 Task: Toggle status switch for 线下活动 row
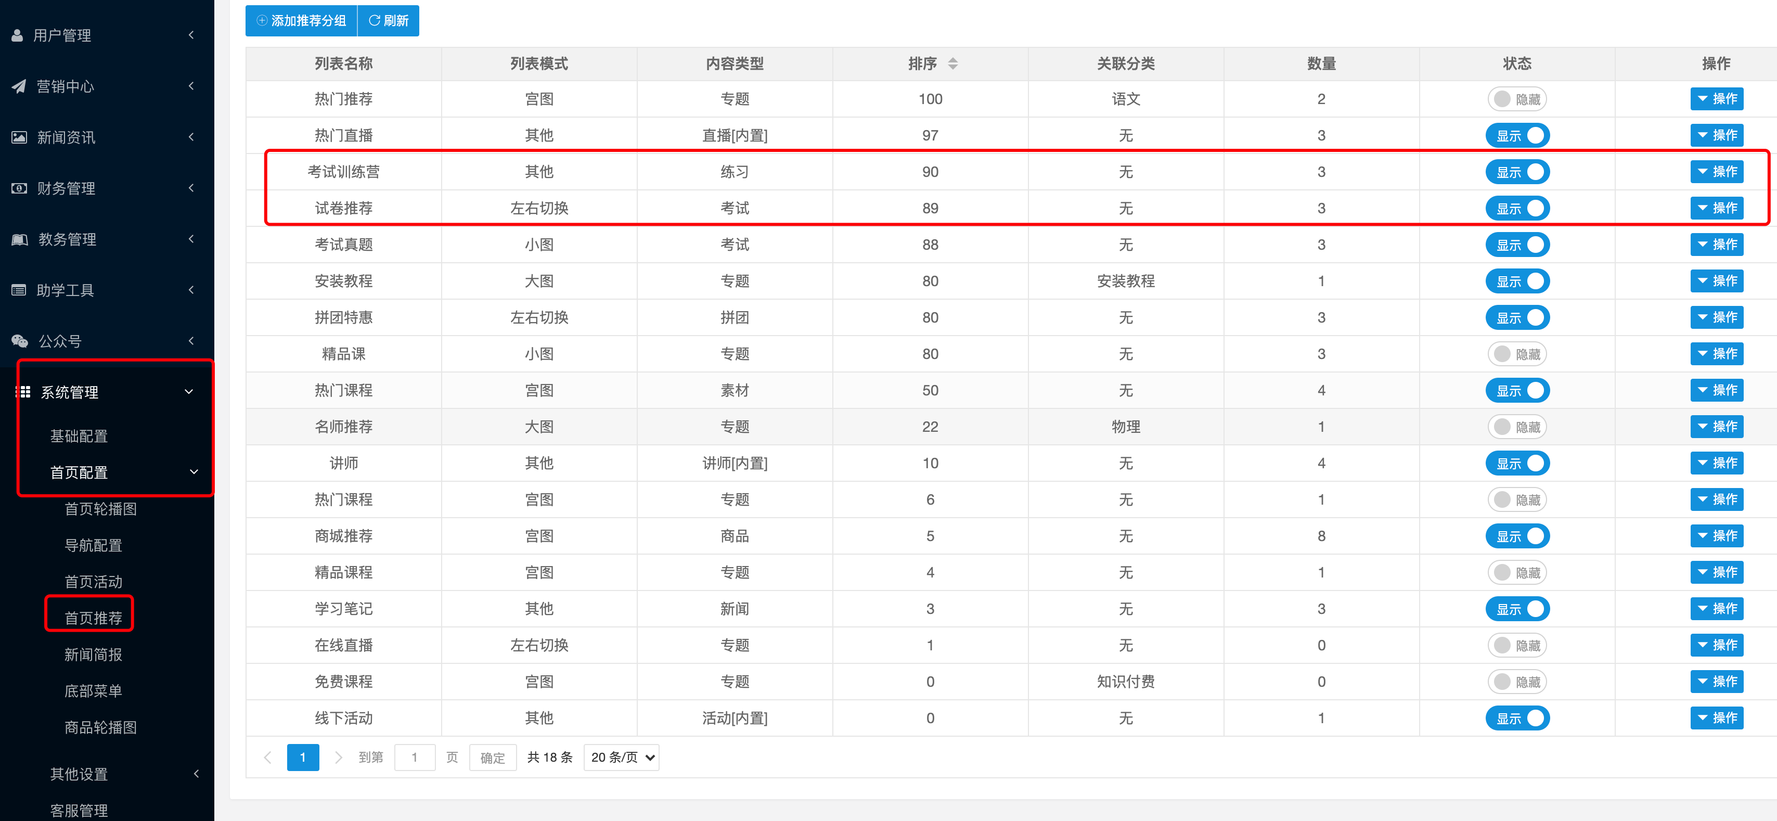1517,718
